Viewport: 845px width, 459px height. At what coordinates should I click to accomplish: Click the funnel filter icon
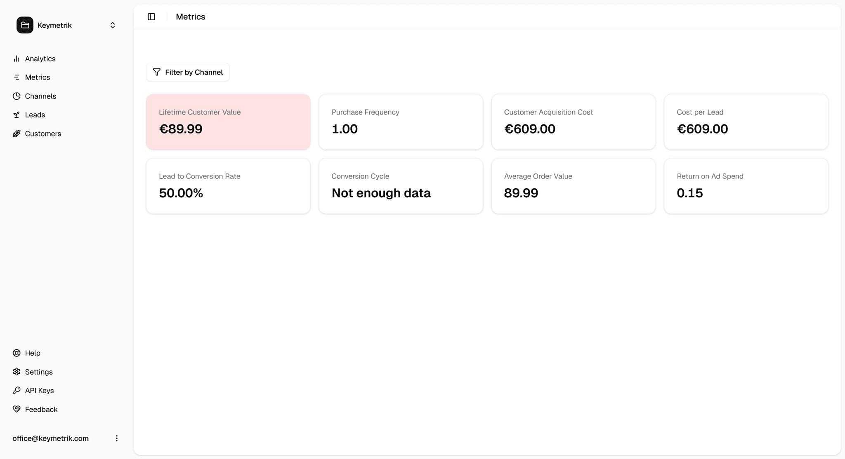(x=156, y=72)
